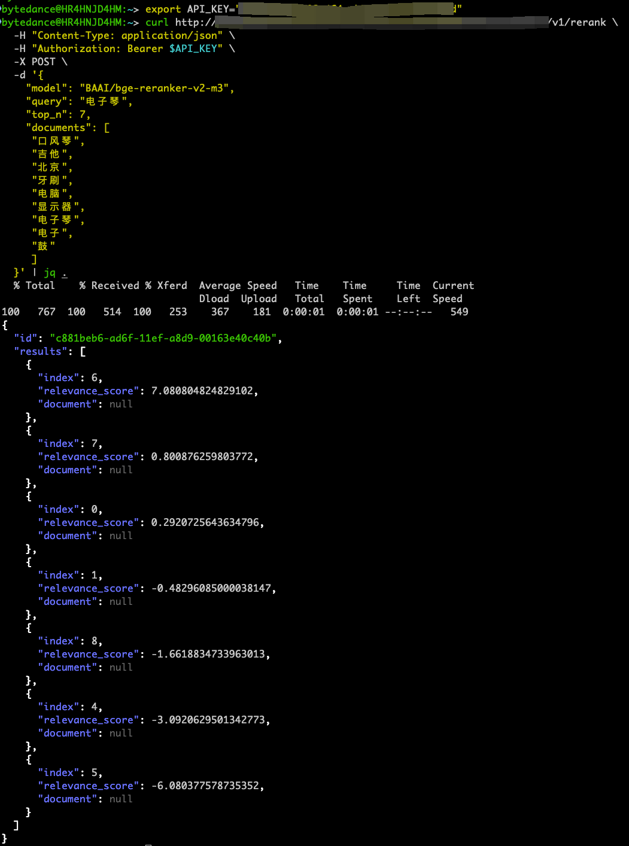The width and height of the screenshot is (629, 846).
Task: Click the export API_KEY command text
Action: [189, 9]
